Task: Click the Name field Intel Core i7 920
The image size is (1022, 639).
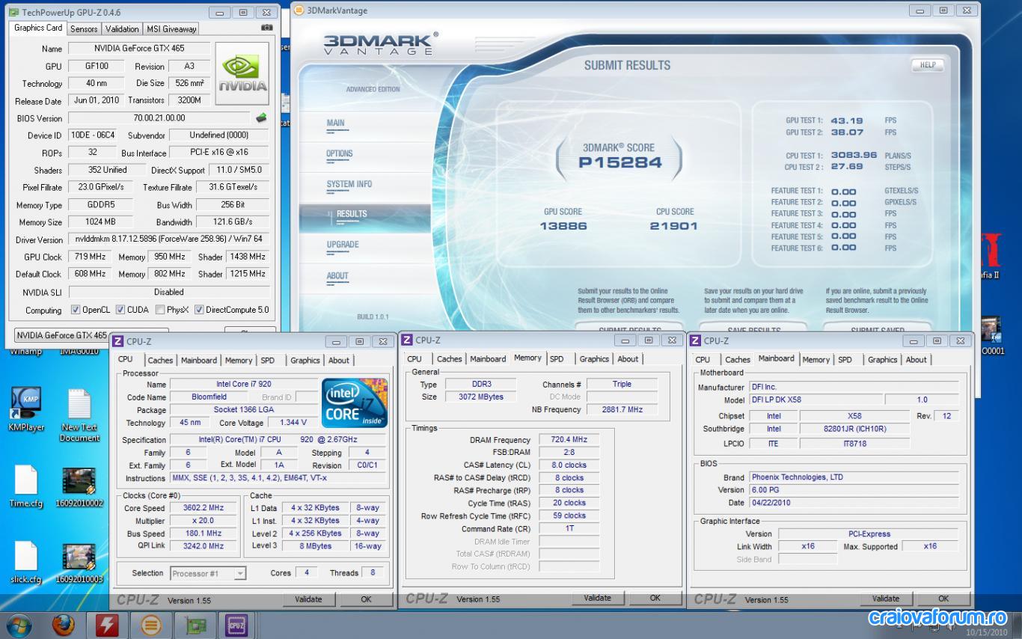Action: 244,385
